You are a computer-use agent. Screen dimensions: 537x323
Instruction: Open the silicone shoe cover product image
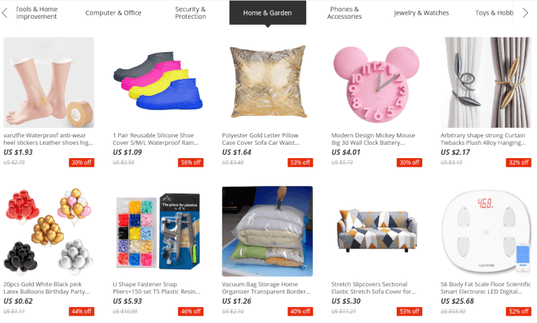[x=158, y=82]
